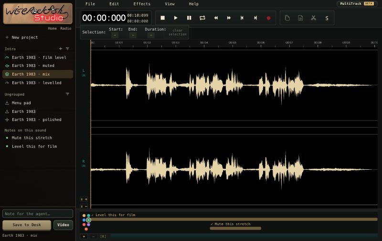Click the gauge icon beside levelled
The image size is (382, 241).
click(x=7, y=83)
